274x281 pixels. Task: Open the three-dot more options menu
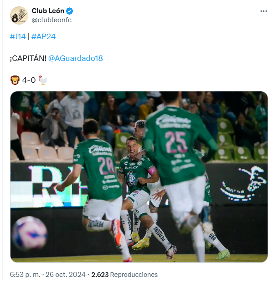click(263, 11)
